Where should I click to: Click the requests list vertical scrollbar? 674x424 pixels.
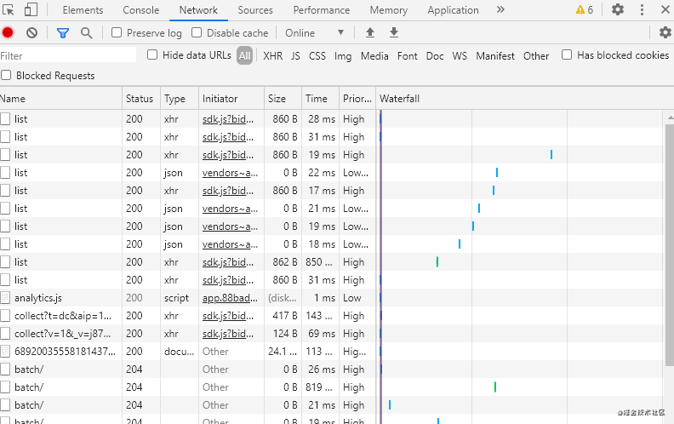click(x=669, y=245)
